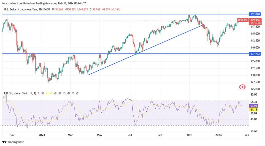Click the first crossed-circle icon in the RSI legend
Screen dimensions: 265x146
point(56,93)
